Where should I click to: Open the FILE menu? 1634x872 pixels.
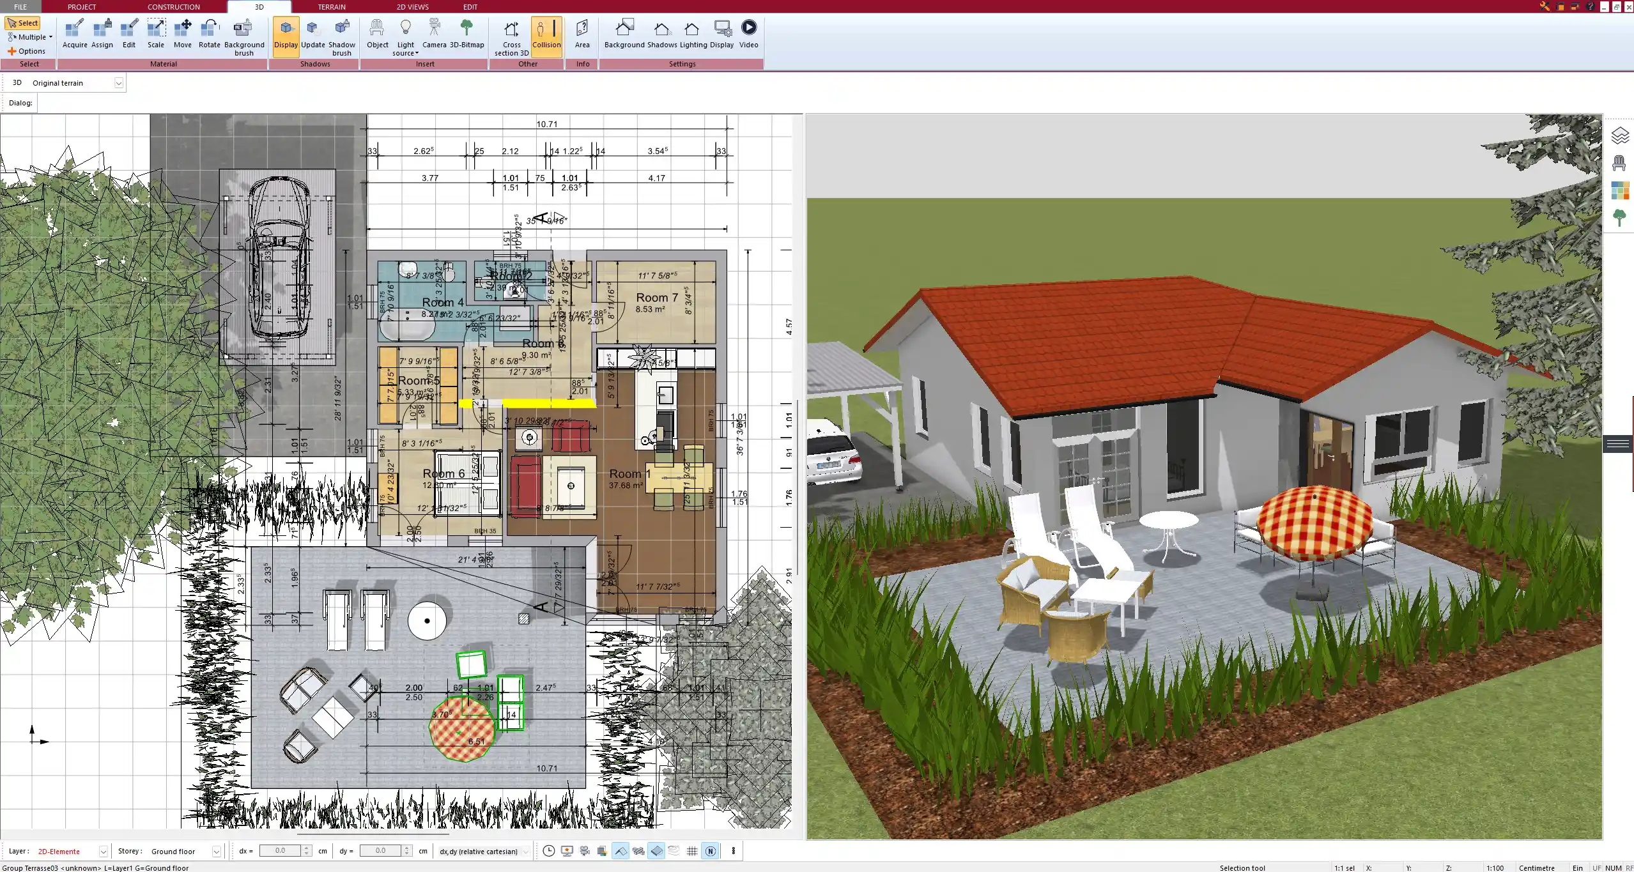pos(20,6)
